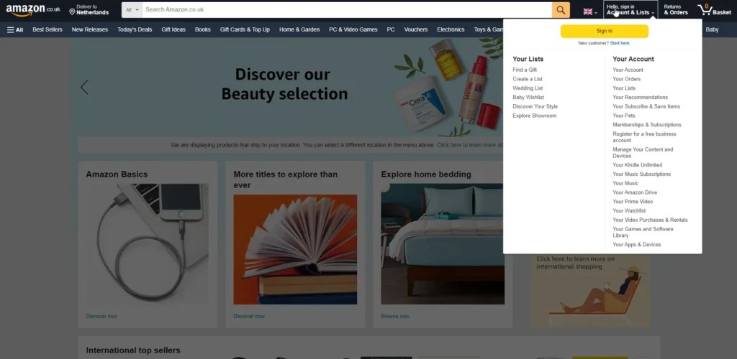Open Memberships & Subscriptions

click(x=647, y=125)
